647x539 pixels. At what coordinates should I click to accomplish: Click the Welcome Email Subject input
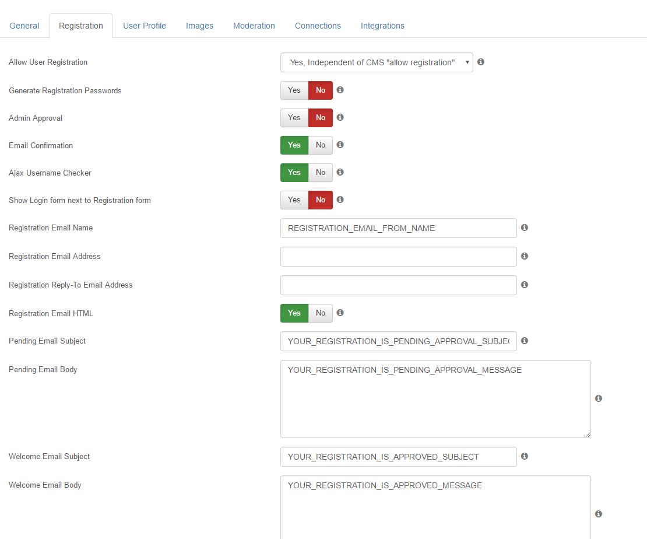pos(399,457)
